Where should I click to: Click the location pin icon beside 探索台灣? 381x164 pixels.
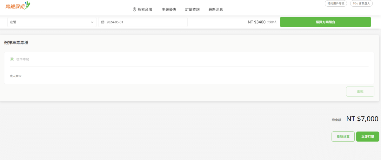134,9
